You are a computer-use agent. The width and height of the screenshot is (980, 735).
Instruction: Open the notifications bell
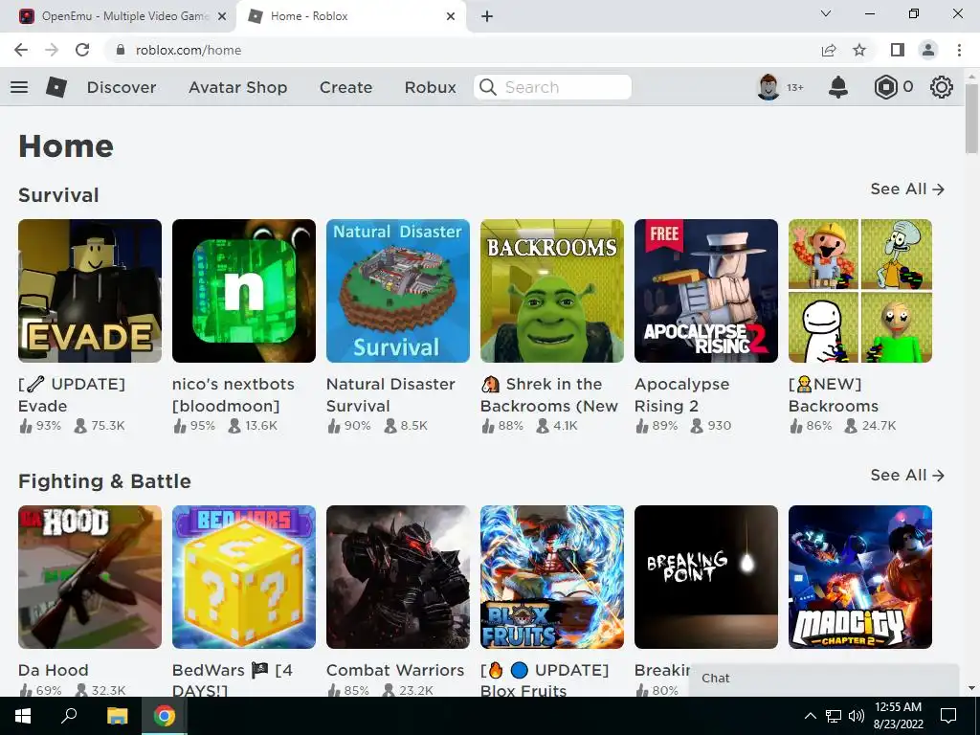tap(838, 87)
